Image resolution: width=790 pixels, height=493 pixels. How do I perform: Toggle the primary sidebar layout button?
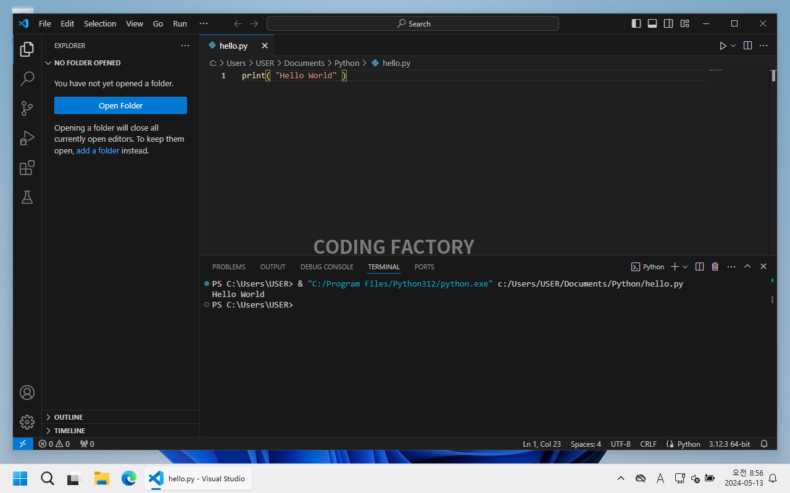point(636,23)
